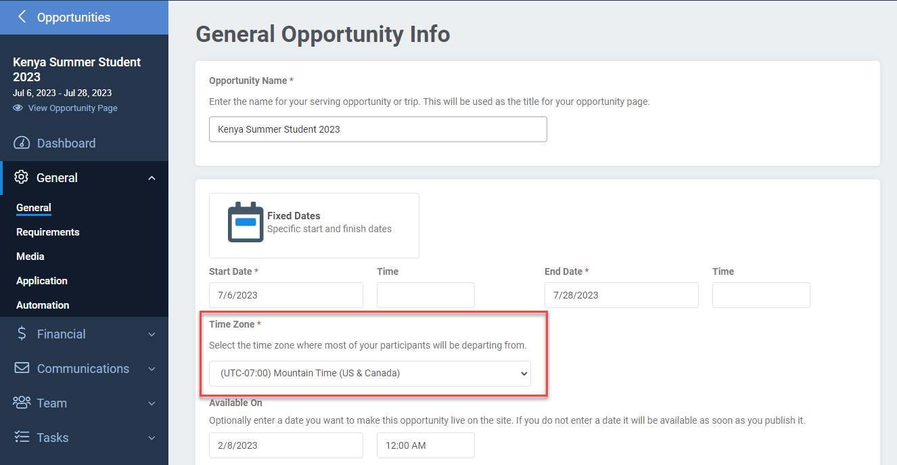Open the Automation sub-item

tap(43, 305)
